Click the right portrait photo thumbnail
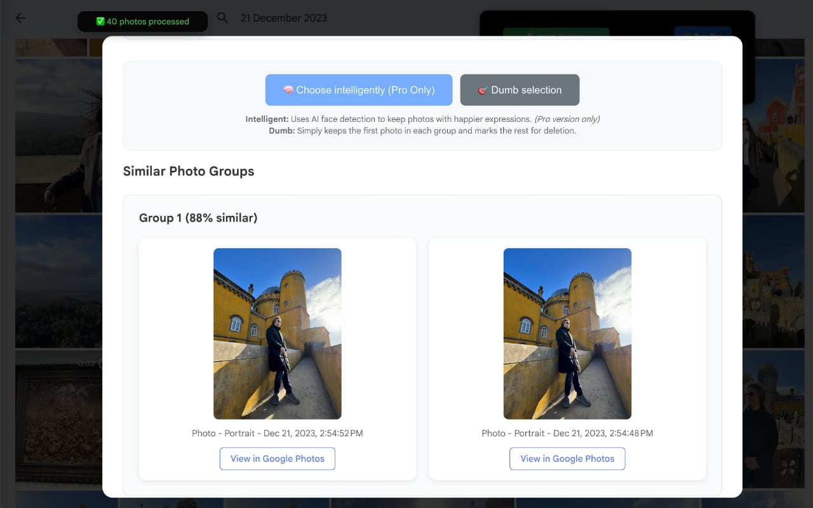 coord(567,333)
